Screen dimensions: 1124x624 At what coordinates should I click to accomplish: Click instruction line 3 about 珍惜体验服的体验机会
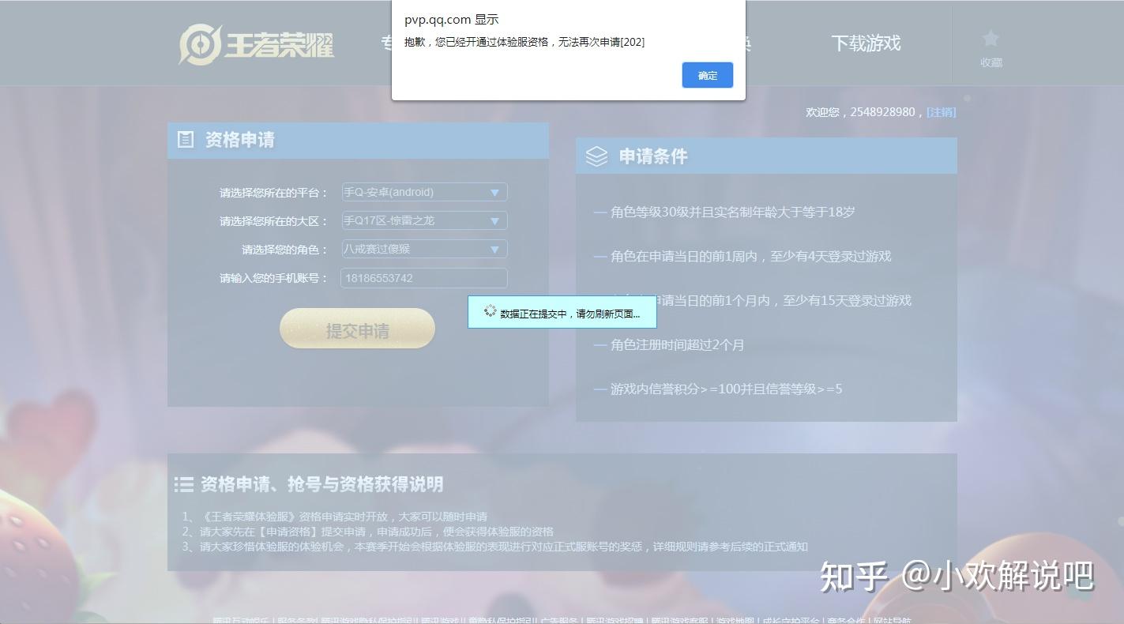pos(494,547)
